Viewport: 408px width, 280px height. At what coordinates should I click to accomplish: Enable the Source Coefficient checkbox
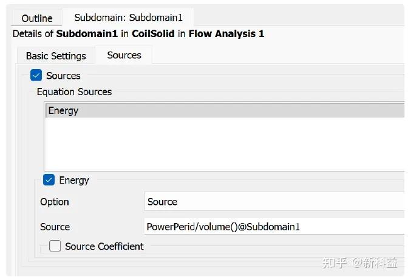pyautogui.click(x=55, y=246)
